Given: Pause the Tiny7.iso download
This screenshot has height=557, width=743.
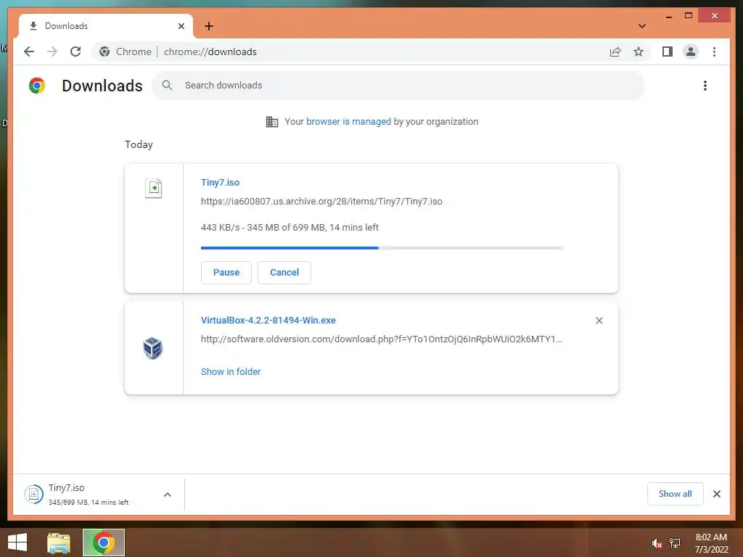Looking at the screenshot, I should (x=226, y=273).
